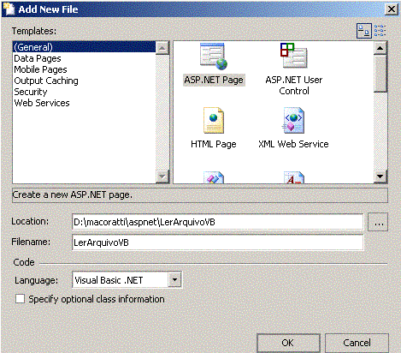Select the Data Pages category
The width and height of the screenshot is (401, 353).
click(38, 58)
